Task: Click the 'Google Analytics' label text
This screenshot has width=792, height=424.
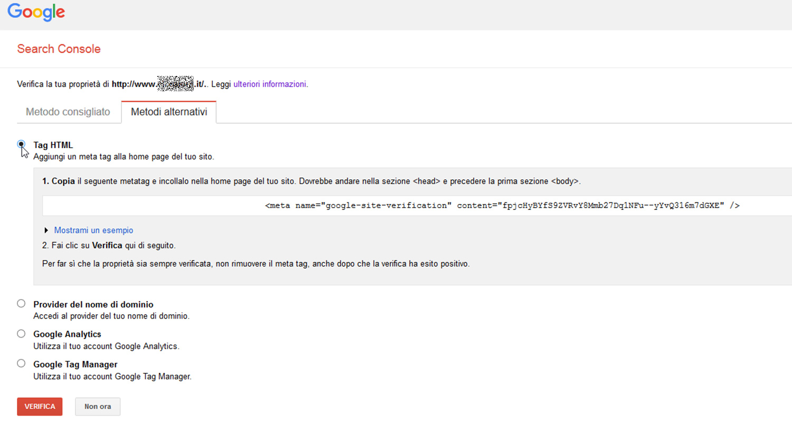Action: click(67, 334)
